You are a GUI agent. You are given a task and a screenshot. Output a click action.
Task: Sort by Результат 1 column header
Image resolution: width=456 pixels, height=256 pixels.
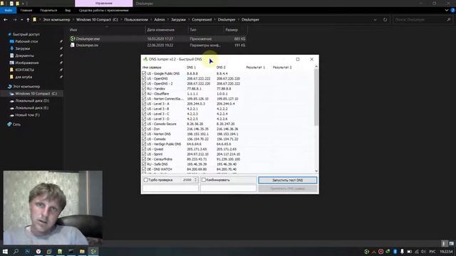(255, 68)
